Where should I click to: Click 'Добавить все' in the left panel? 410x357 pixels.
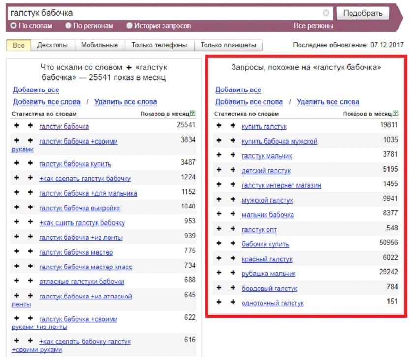pos(36,89)
